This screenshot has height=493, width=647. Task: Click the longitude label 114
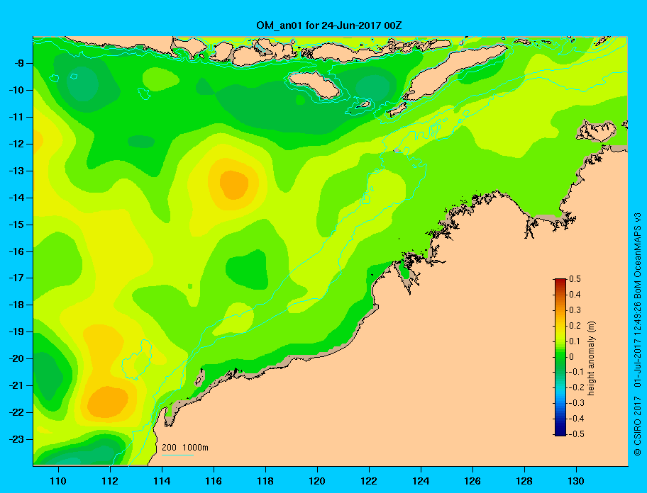[x=162, y=481]
